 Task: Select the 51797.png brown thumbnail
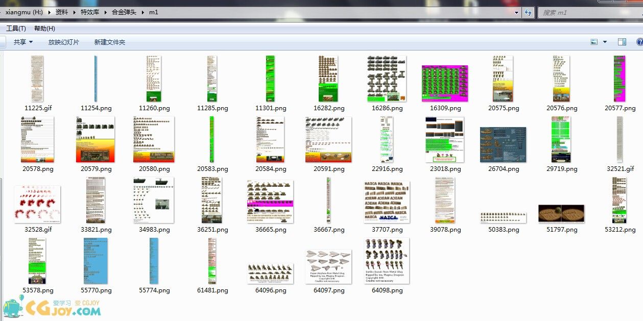[562, 214]
